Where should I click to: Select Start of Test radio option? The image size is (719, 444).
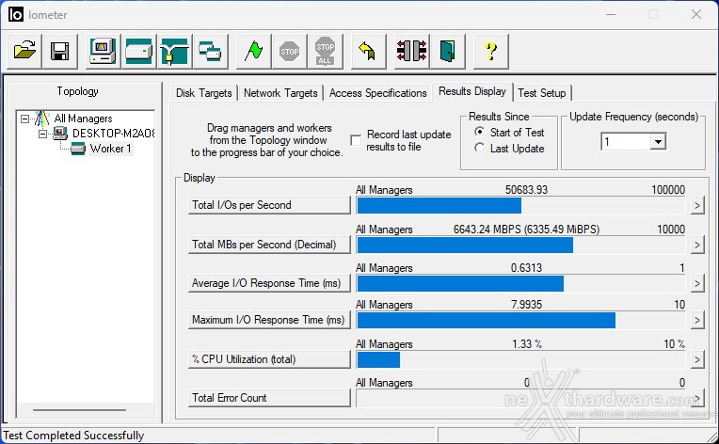[479, 132]
